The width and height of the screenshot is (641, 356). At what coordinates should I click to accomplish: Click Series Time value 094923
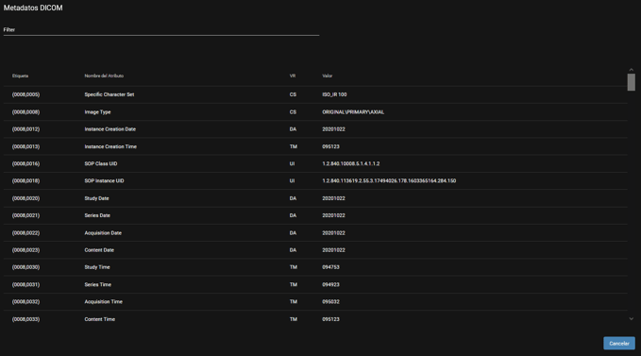tap(330, 285)
